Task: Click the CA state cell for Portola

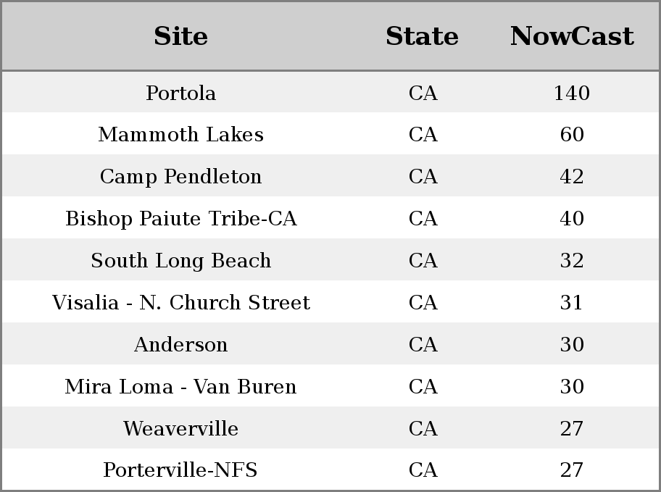Action: click(423, 93)
